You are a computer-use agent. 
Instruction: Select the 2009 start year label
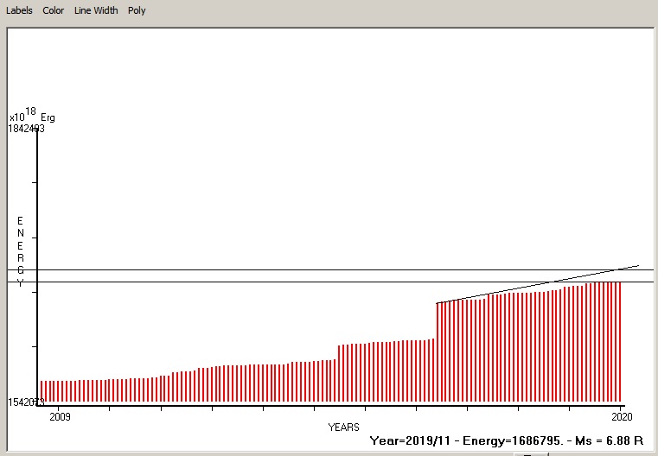pos(60,415)
